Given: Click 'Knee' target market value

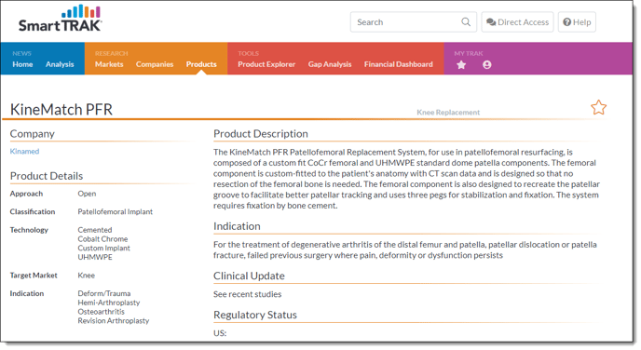Looking at the screenshot, I should point(87,276).
